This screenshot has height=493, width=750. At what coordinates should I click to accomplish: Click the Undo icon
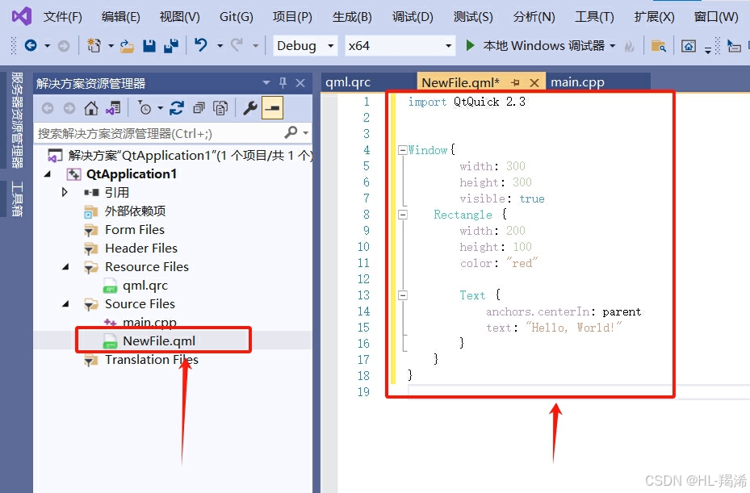(200, 47)
